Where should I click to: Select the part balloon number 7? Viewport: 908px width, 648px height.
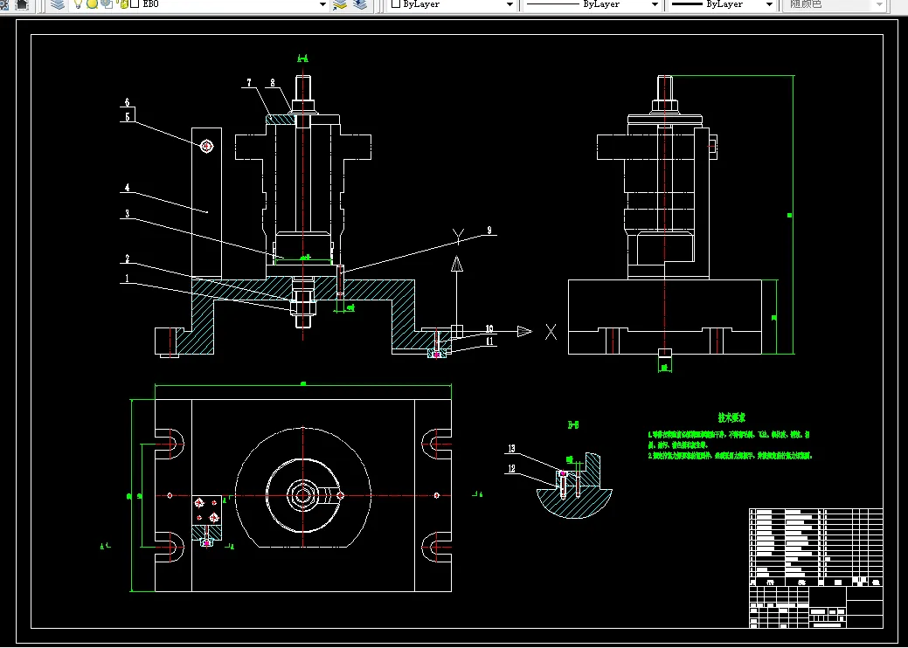click(249, 83)
